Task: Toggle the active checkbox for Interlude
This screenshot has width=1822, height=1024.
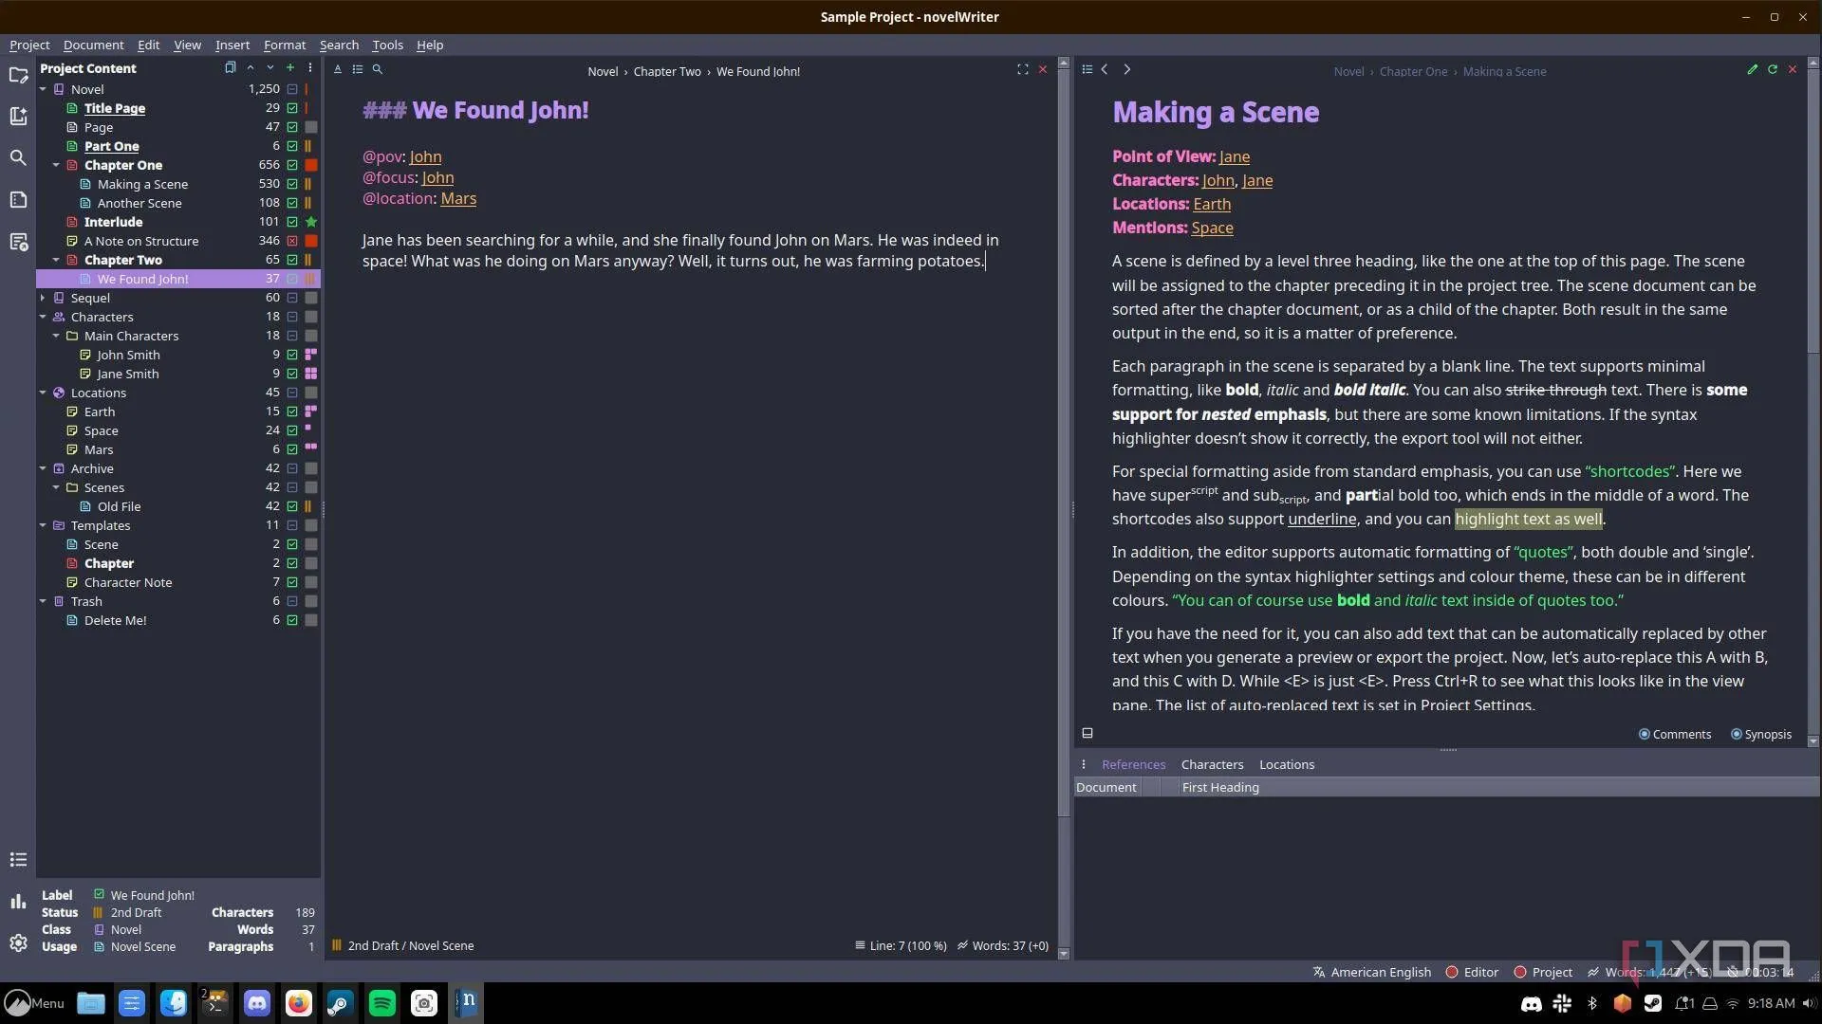Action: [x=292, y=222]
